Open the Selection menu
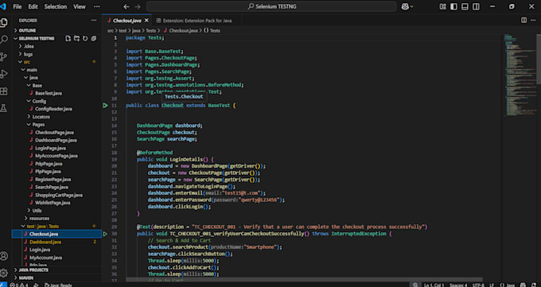This screenshot has height=287, width=541. [56, 6]
